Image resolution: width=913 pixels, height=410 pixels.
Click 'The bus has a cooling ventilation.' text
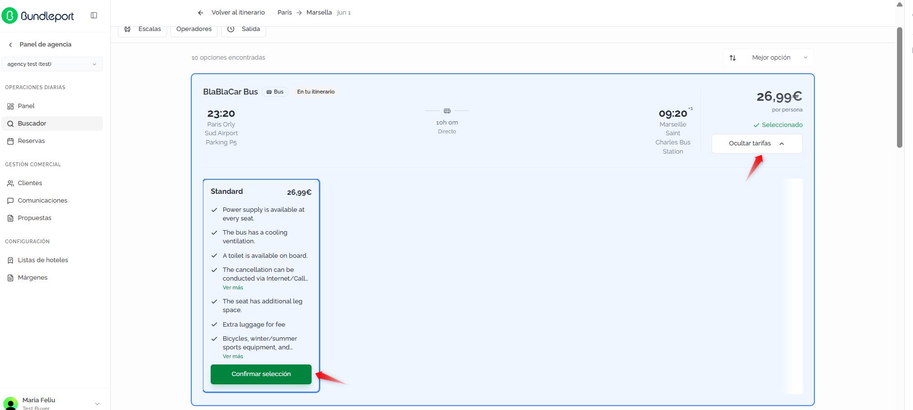(255, 237)
